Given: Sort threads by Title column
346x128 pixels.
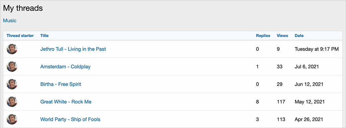Looking at the screenshot, I should tap(44, 35).
